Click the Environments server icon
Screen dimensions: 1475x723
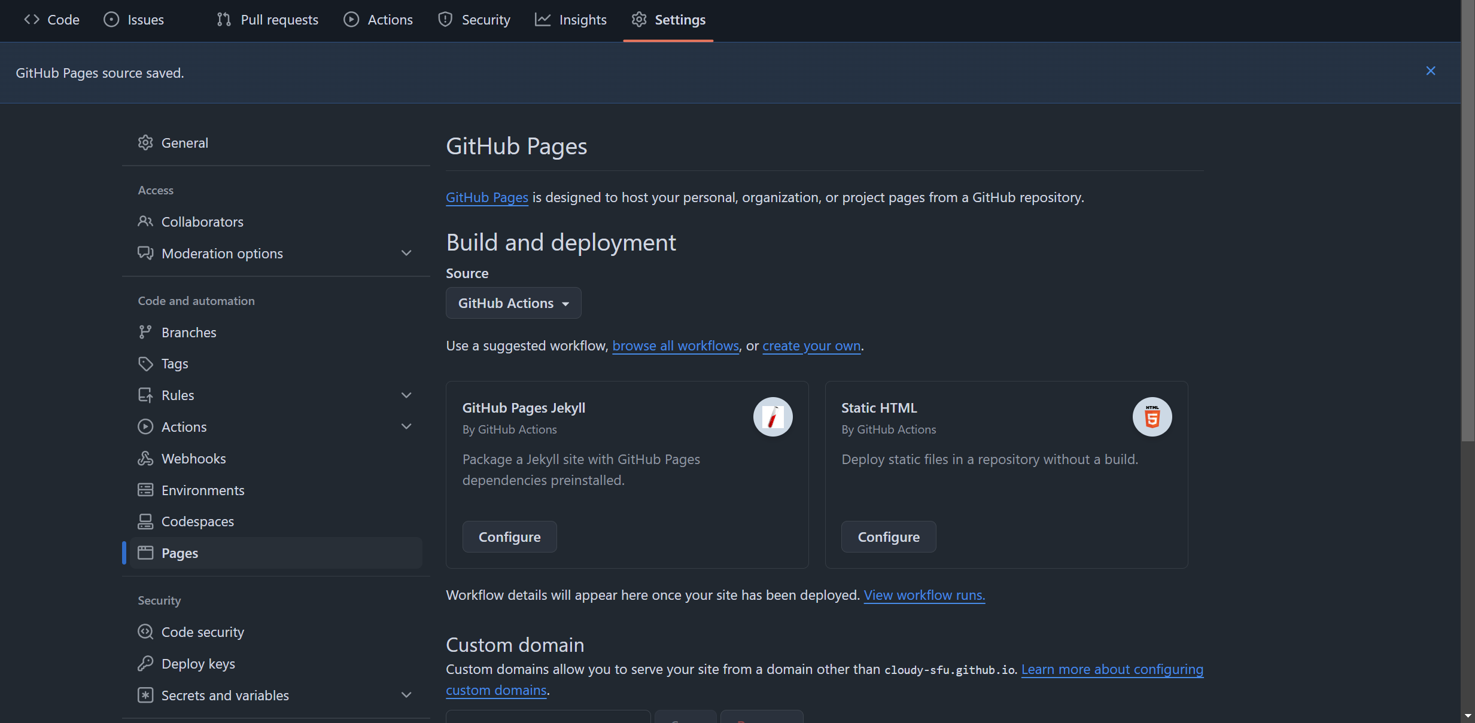145,490
